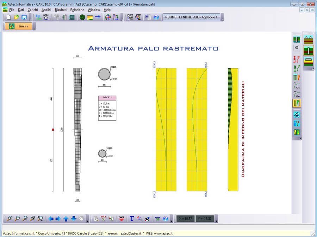Image resolution: width=317 pixels, height=237 pixels.
Task: Click the red marker on the pile dimension line
Action: 53,130
